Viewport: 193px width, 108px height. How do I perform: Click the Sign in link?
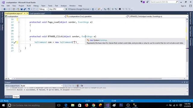[183, 6]
